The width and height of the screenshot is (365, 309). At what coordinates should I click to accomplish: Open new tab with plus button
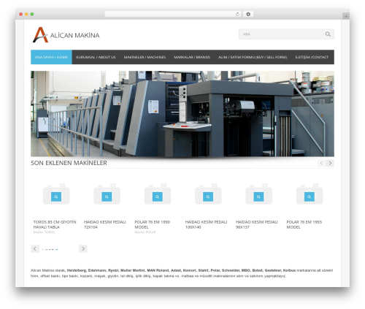pos(346,16)
